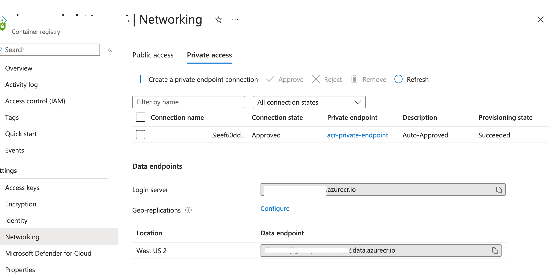Select the connection row checkbox

(x=141, y=135)
